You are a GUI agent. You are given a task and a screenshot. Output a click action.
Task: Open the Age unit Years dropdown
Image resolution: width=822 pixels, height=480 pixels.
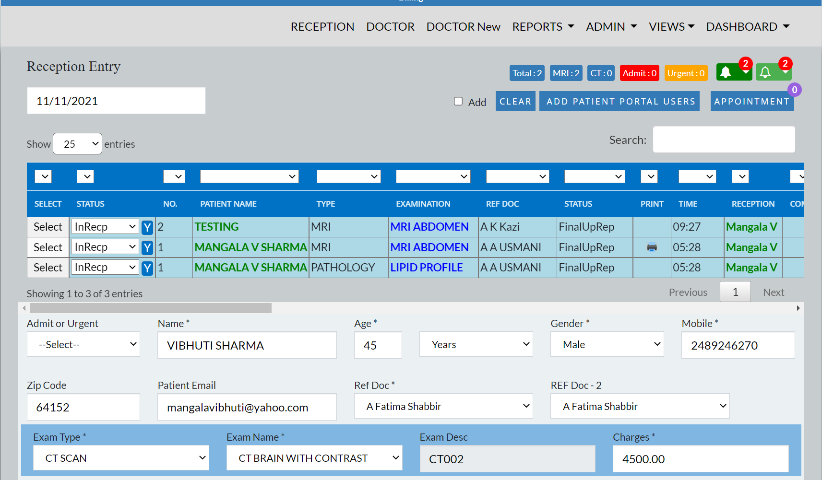pos(476,344)
